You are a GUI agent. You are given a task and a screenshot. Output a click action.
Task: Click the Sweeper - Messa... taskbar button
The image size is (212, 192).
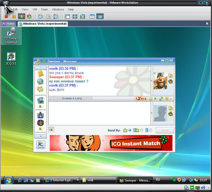pyautogui.click(x=135, y=180)
